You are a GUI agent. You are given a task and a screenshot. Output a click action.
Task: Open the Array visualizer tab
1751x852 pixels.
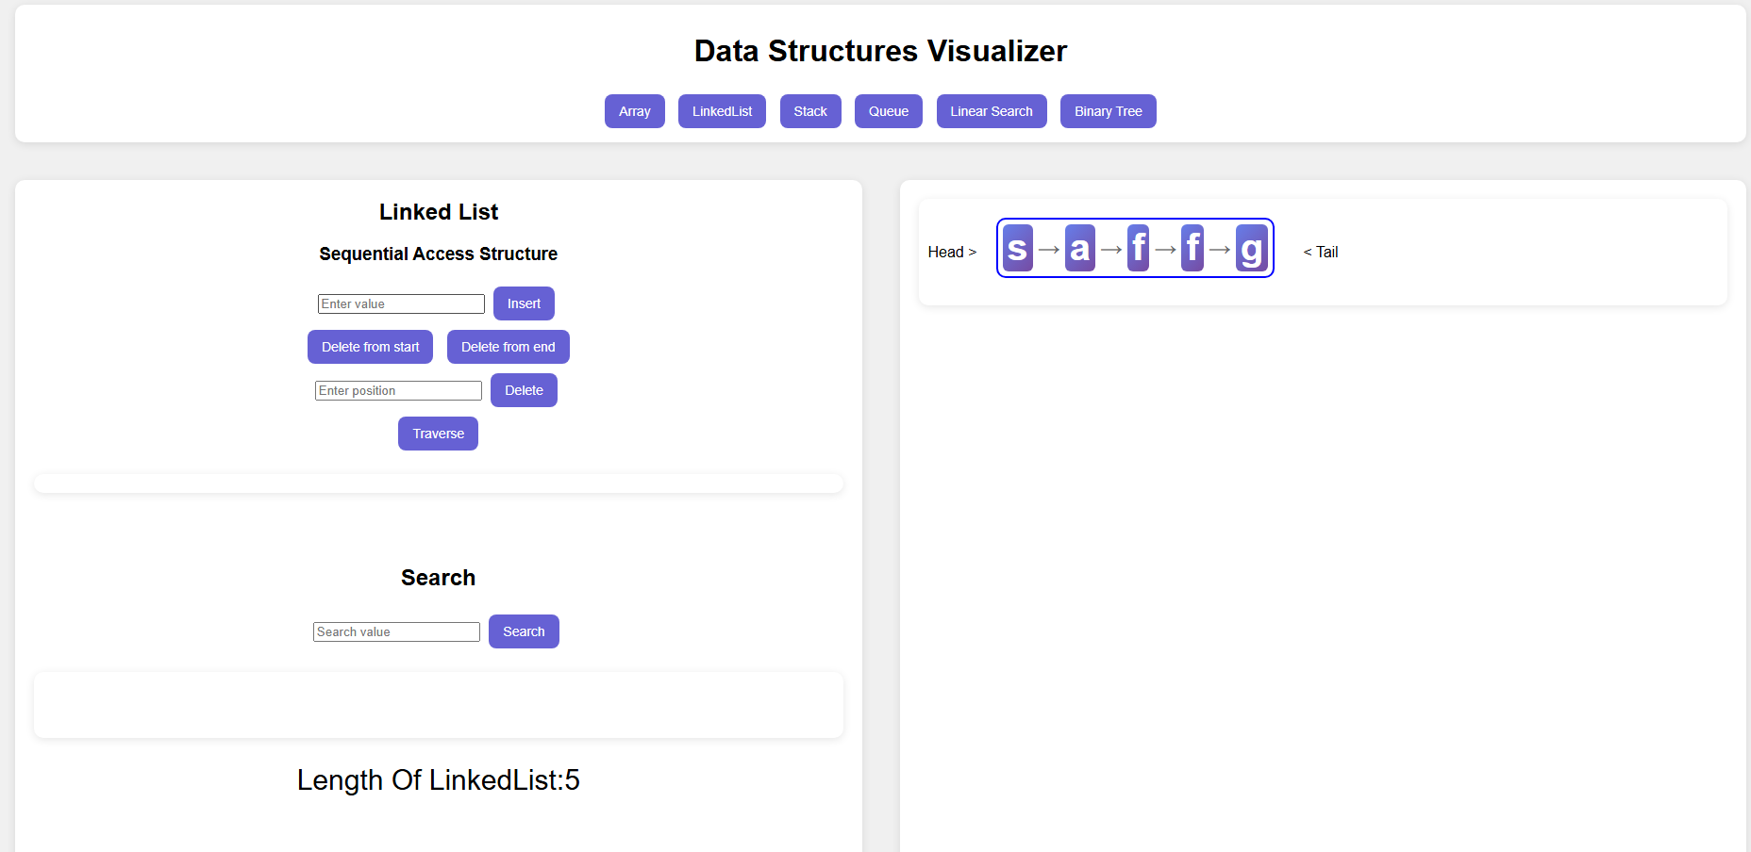[634, 111]
